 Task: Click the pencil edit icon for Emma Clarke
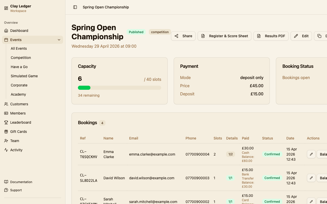click(x=311, y=154)
